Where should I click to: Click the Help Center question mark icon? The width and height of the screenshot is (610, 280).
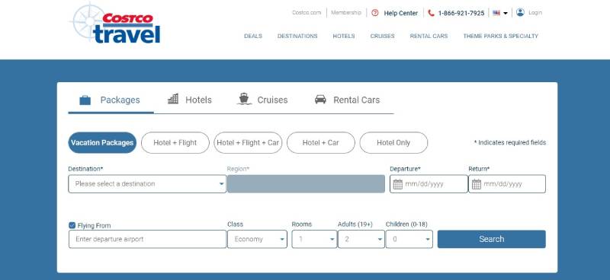click(375, 13)
